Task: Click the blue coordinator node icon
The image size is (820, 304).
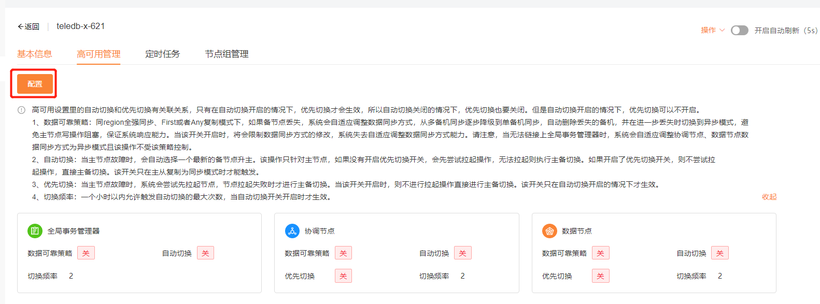Action: (x=292, y=231)
